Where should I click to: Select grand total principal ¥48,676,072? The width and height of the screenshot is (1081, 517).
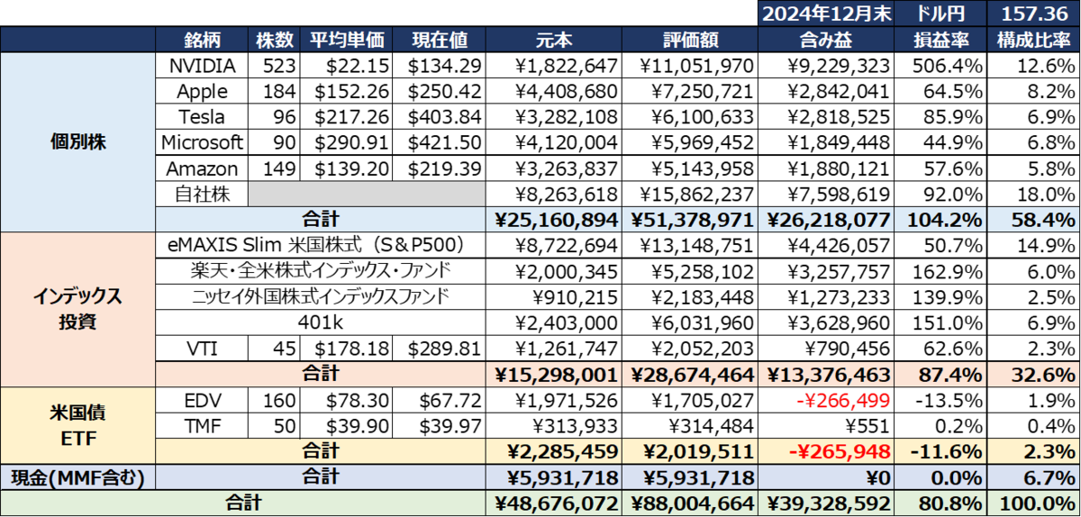coord(552,503)
